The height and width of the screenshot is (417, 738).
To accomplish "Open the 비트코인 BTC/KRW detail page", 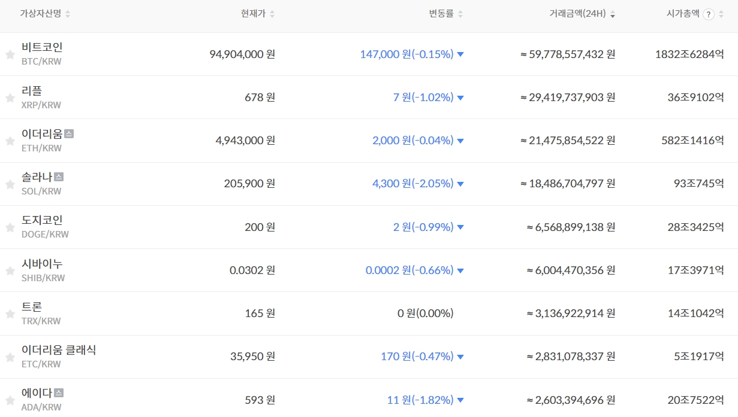I will [42, 48].
